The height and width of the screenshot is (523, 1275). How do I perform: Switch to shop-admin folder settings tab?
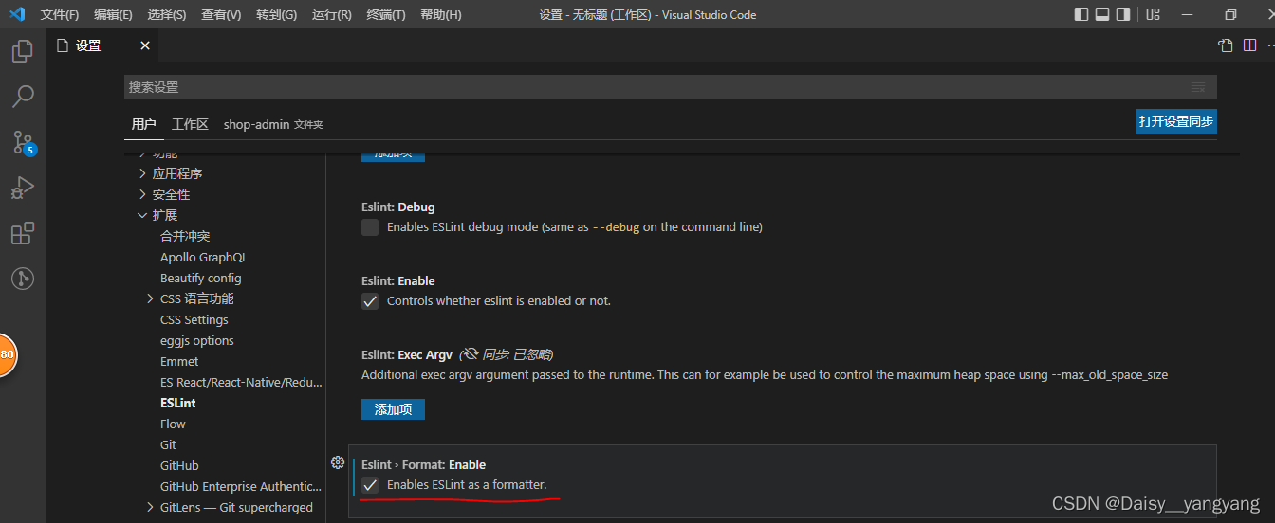pyautogui.click(x=273, y=124)
